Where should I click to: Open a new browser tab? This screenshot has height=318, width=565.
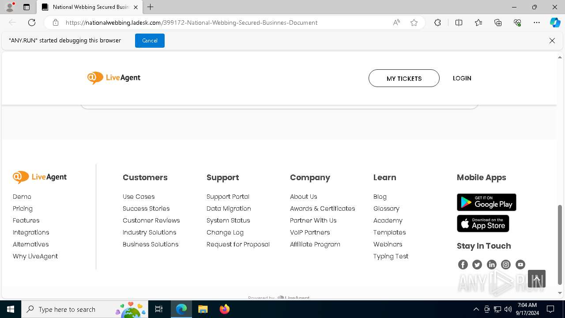point(151,7)
